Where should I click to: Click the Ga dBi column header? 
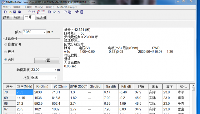pyautogui.click(x=111, y=87)
